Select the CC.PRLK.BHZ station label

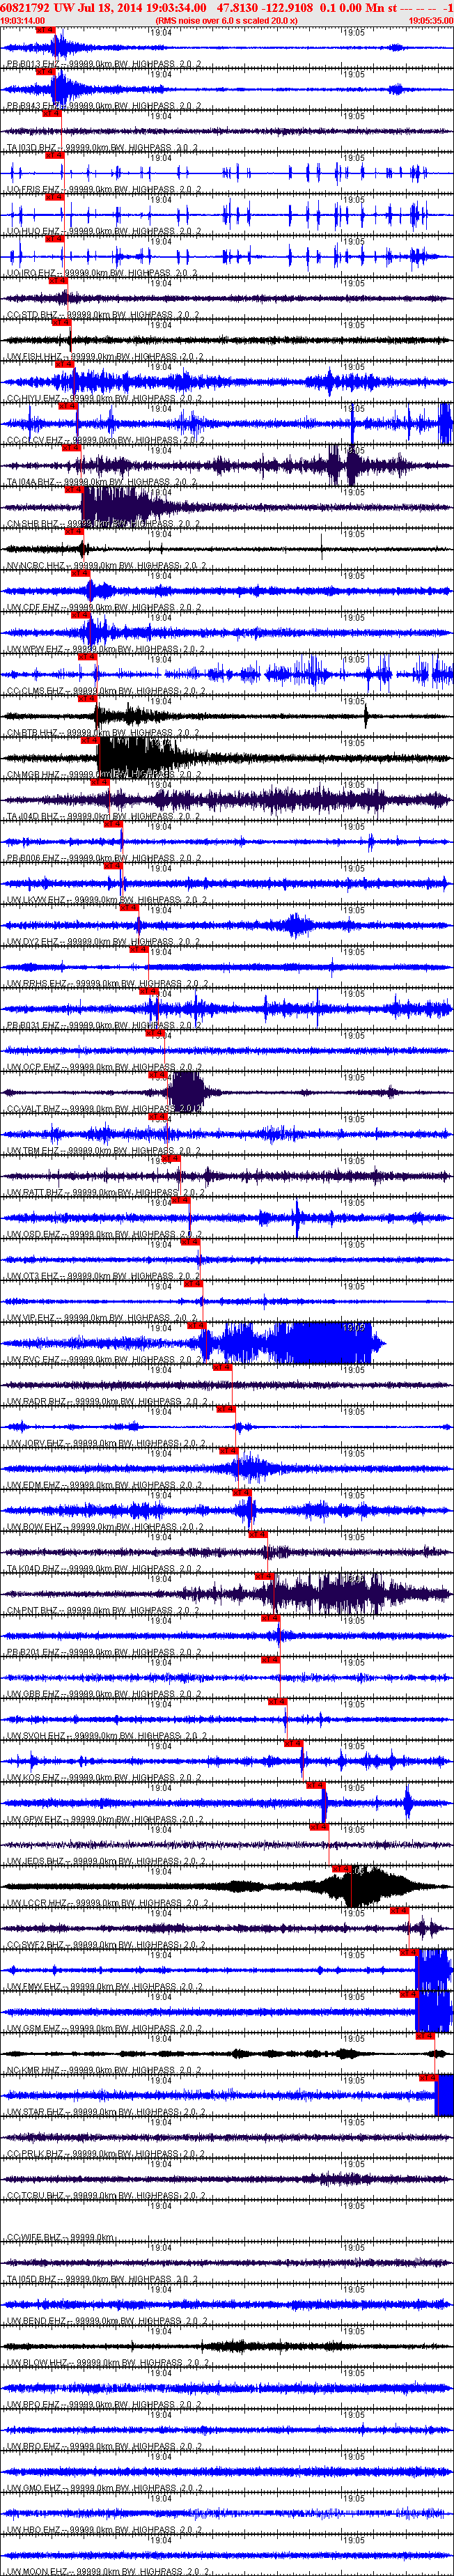coord(105,2155)
